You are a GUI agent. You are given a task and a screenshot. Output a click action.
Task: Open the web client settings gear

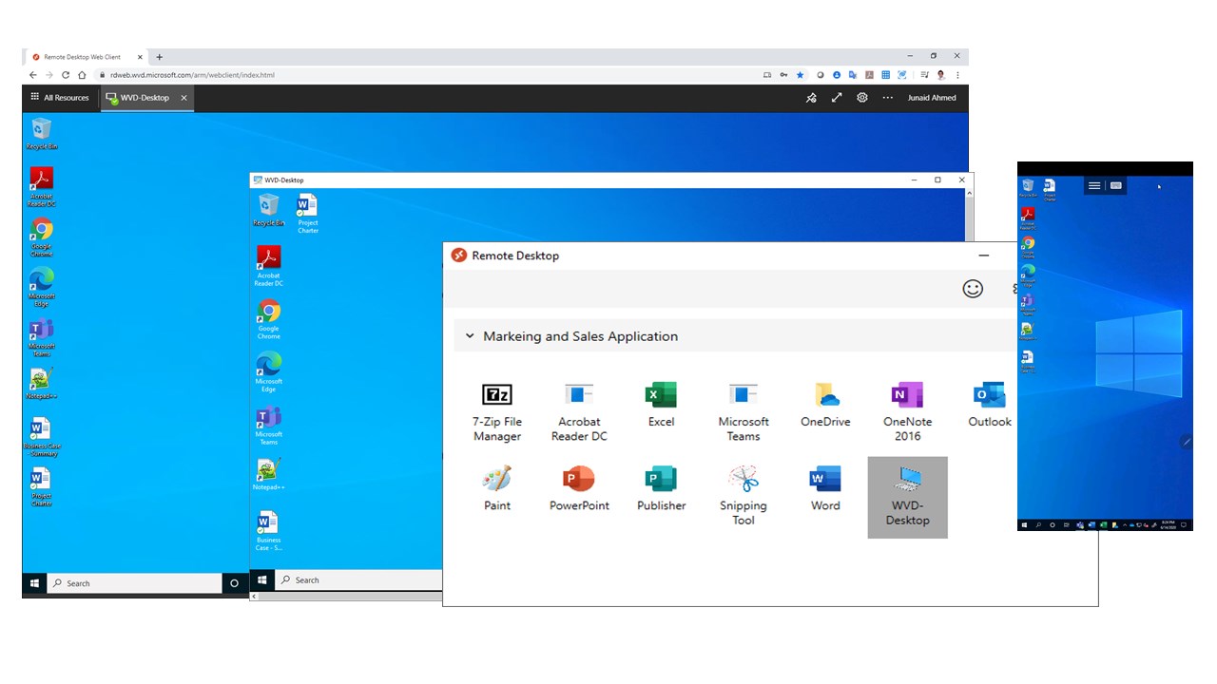click(x=862, y=98)
